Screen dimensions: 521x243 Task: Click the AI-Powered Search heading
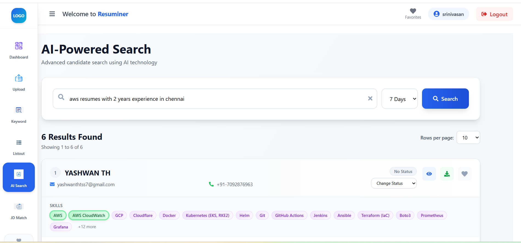click(x=96, y=49)
